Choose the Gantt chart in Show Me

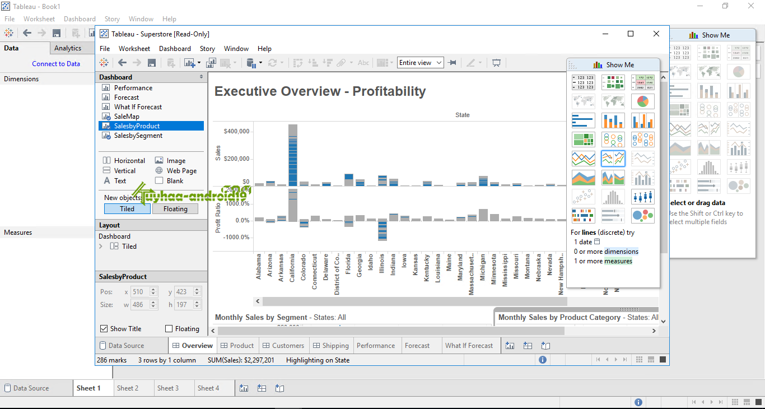point(583,216)
